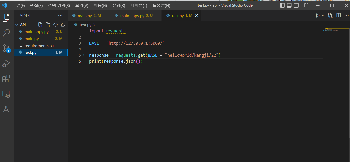Toggle secondary side bar layout button

(x=296, y=5)
